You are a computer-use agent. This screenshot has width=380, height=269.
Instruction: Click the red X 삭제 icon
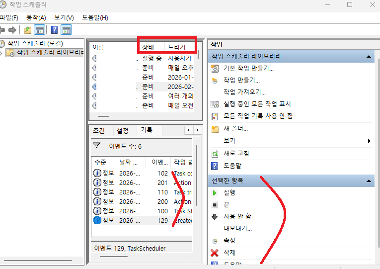pos(215,253)
